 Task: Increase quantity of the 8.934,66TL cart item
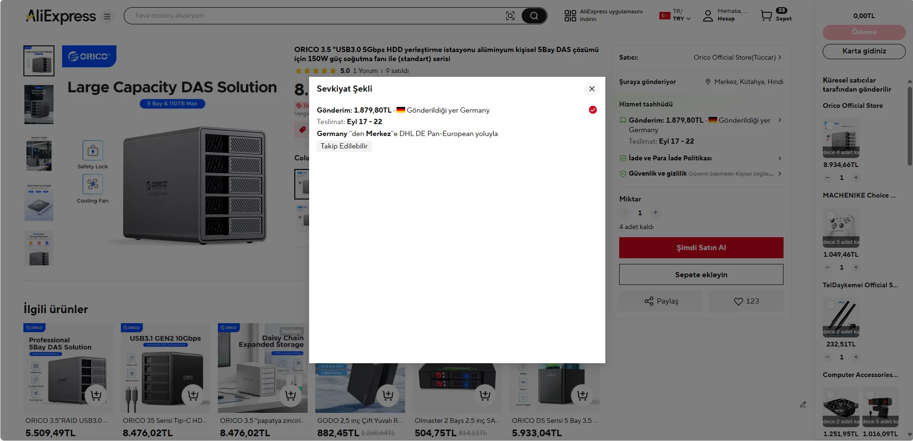click(856, 178)
